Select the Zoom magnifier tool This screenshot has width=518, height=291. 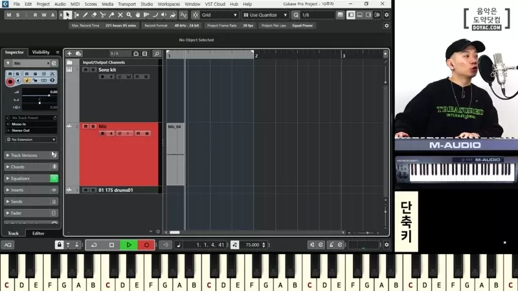pyautogui.click(x=129, y=15)
